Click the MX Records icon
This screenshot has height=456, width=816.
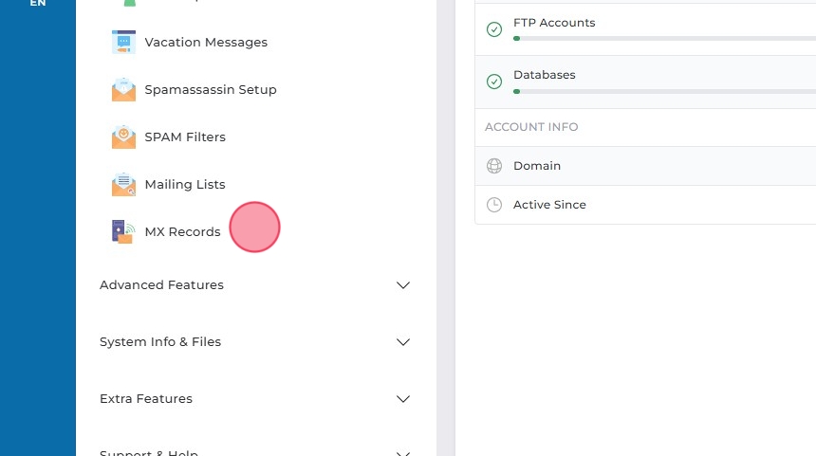[x=123, y=232]
